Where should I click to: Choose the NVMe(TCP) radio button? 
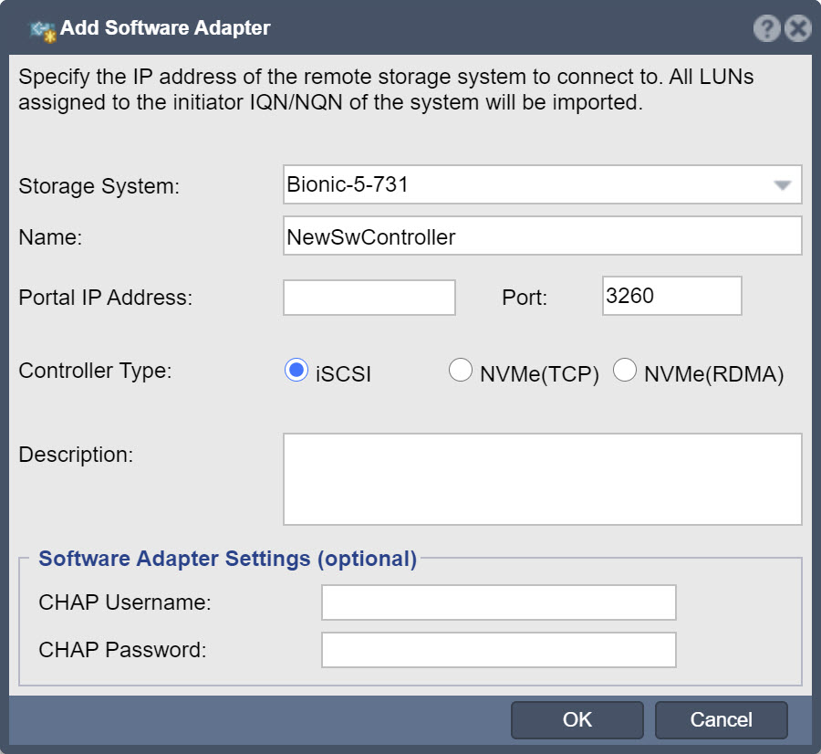point(461,370)
